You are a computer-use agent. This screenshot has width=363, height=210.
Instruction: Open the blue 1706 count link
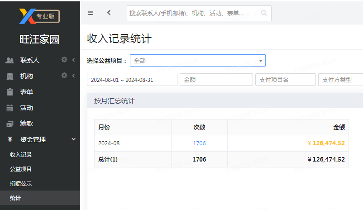point(199,143)
